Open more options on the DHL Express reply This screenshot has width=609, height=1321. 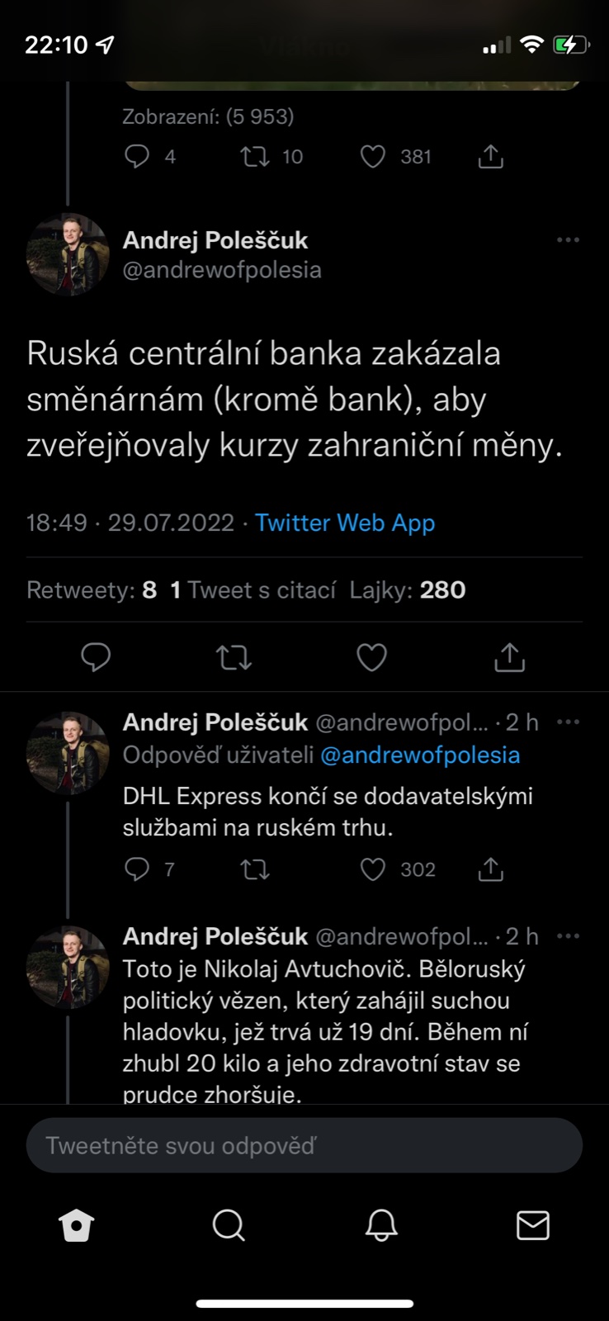point(568,722)
